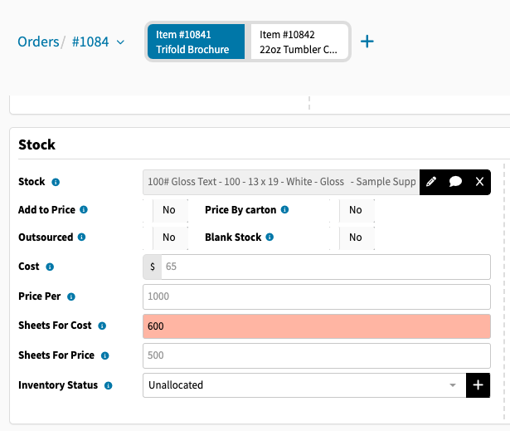Switch to Item #10842 22oz Tumbler tab
The width and height of the screenshot is (510, 431).
[x=299, y=42]
